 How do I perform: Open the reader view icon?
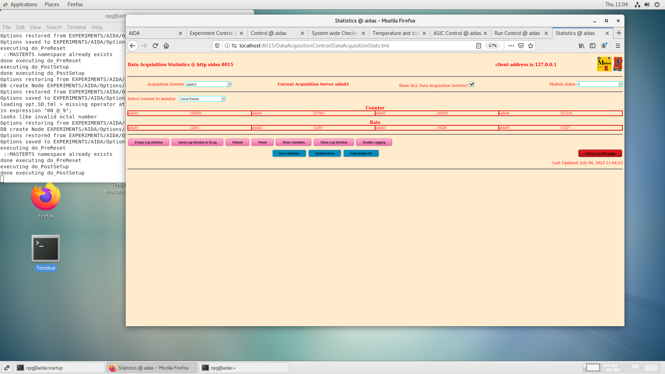[x=479, y=46]
